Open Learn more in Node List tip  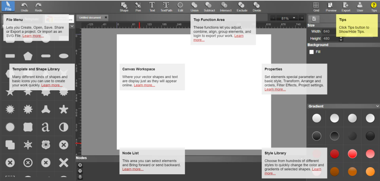point(133,169)
